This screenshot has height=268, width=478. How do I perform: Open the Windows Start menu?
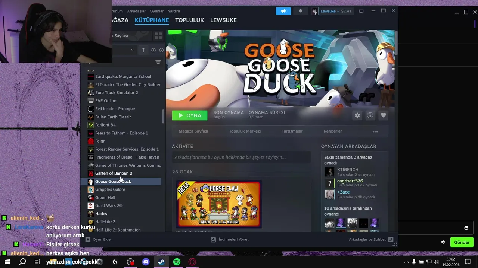pos(7,262)
